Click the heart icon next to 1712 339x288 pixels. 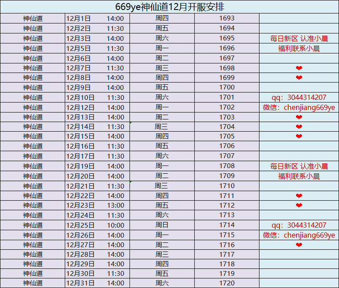pos(299,205)
